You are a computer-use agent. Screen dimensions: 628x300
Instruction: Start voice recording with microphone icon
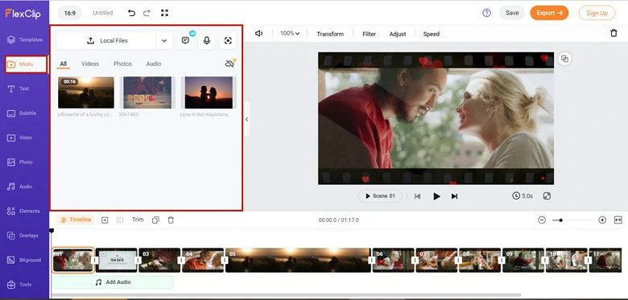pos(207,40)
